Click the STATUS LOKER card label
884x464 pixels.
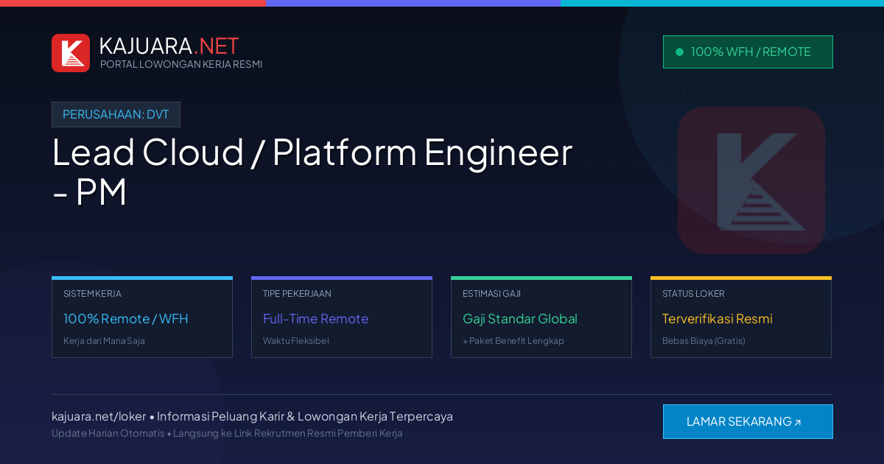[693, 294]
